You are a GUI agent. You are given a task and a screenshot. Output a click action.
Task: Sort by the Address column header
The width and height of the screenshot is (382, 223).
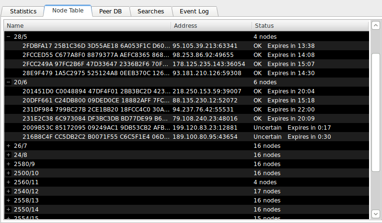(x=211, y=26)
